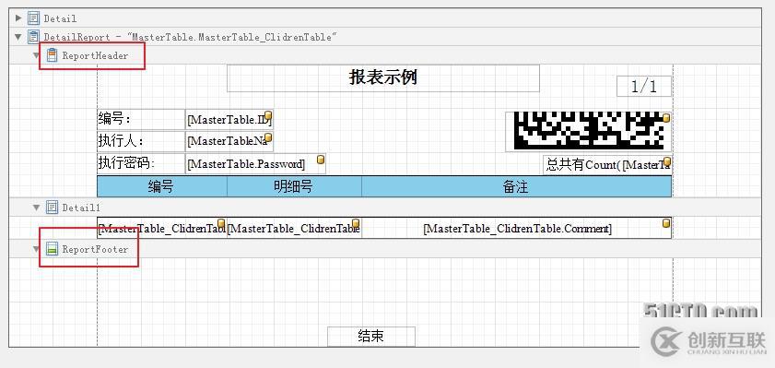Select the second MasterTable_ClidrenTable detail cell
This screenshot has width=775, height=368.
click(294, 228)
